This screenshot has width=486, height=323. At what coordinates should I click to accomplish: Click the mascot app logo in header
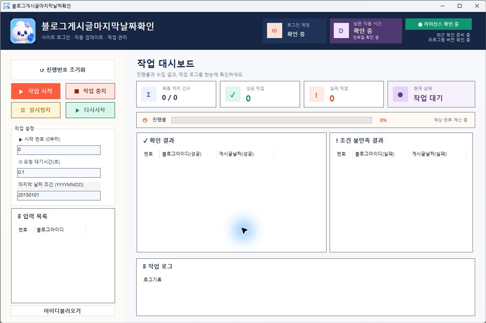[x=23, y=31]
